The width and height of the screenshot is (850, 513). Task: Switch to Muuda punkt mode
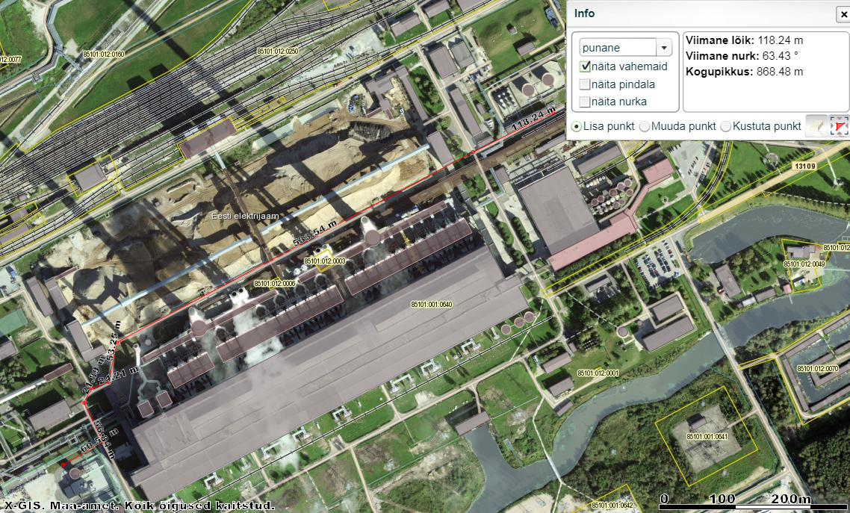(x=645, y=127)
